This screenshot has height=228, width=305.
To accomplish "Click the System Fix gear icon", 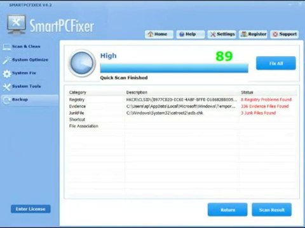I will pyautogui.click(x=6, y=73).
